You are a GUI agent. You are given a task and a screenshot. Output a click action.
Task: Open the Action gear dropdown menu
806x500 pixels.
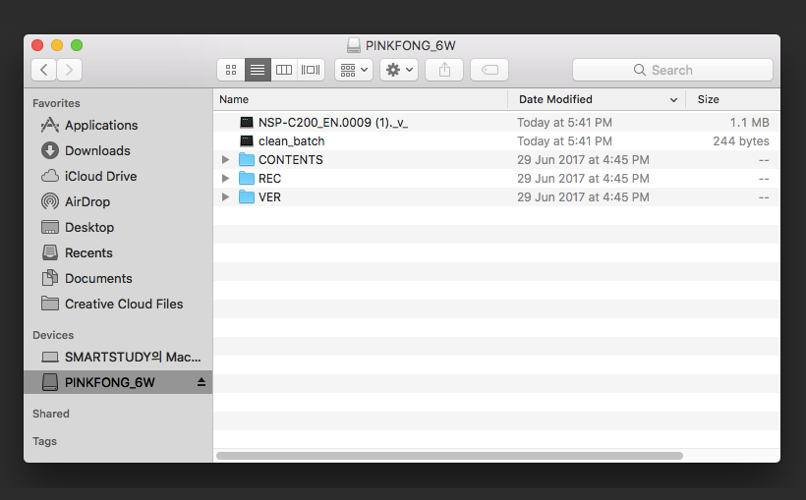click(x=399, y=70)
